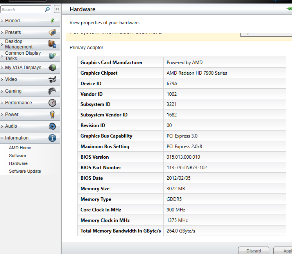
Task: Expand the My VGA Displays section
Action: [2, 68]
